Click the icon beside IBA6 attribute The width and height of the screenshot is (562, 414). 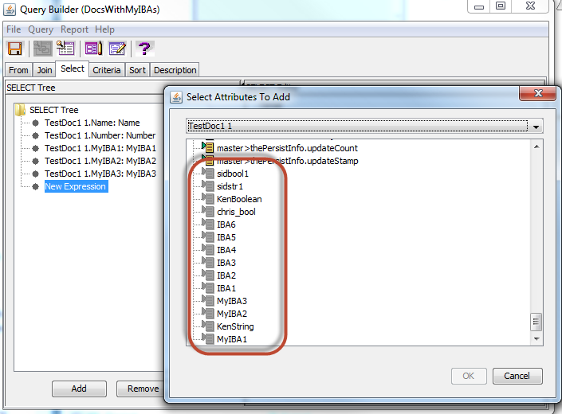coord(208,225)
